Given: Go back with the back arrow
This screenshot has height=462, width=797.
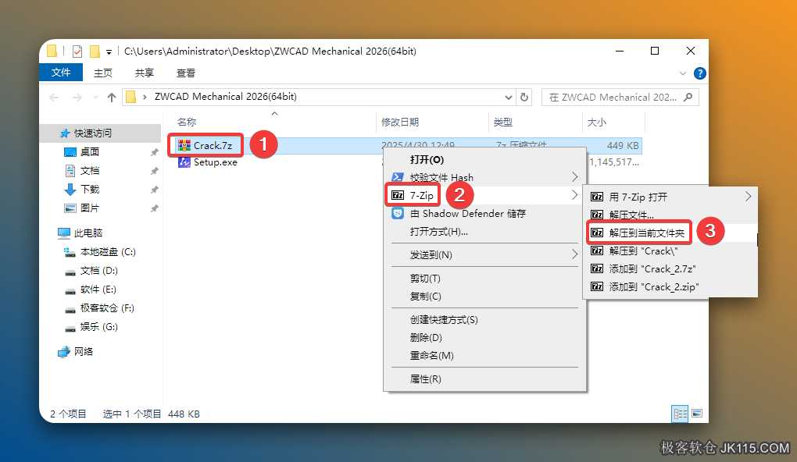Looking at the screenshot, I should click(x=55, y=98).
